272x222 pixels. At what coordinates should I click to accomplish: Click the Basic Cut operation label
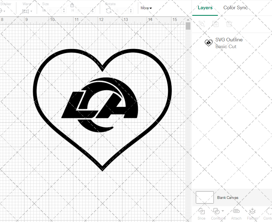pyautogui.click(x=226, y=47)
